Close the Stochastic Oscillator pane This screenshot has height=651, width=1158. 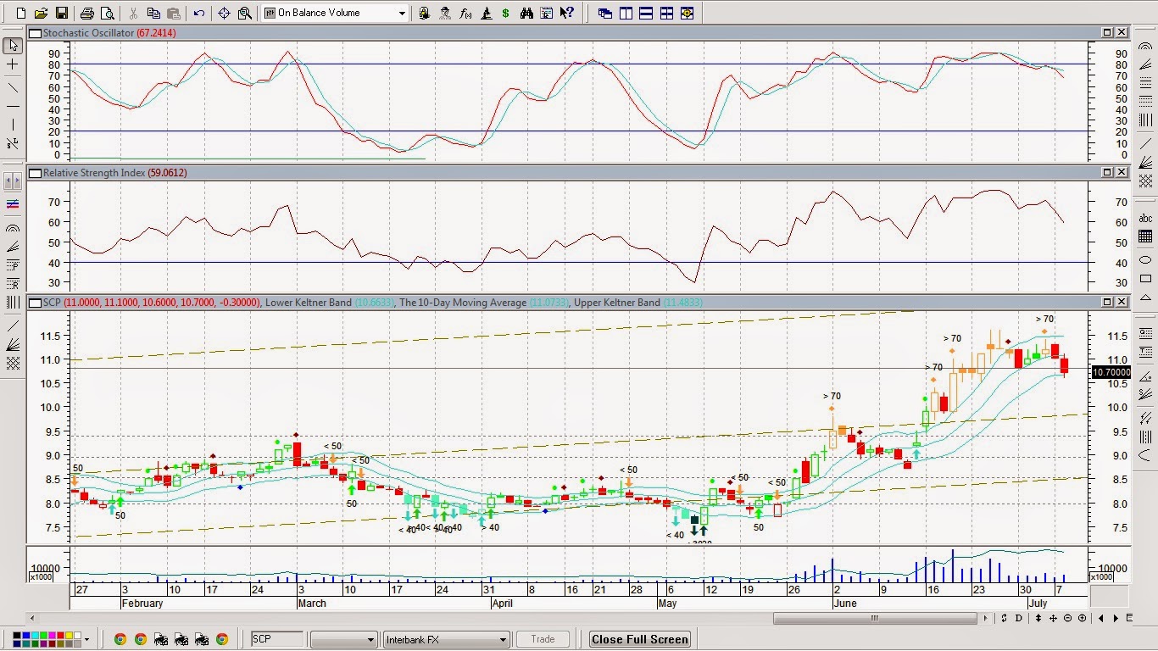(x=1122, y=32)
